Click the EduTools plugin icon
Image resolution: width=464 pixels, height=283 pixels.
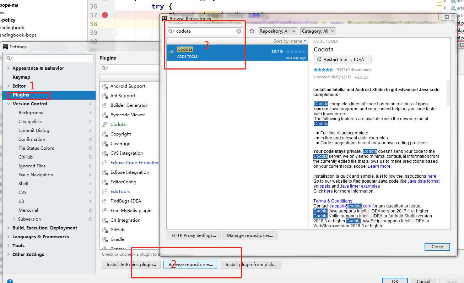105,192
